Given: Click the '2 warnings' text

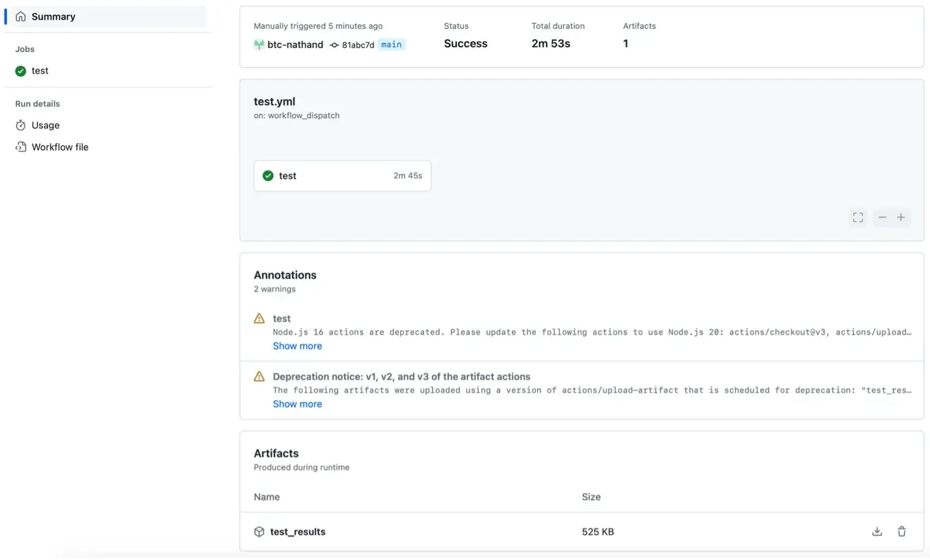Looking at the screenshot, I should tap(274, 289).
